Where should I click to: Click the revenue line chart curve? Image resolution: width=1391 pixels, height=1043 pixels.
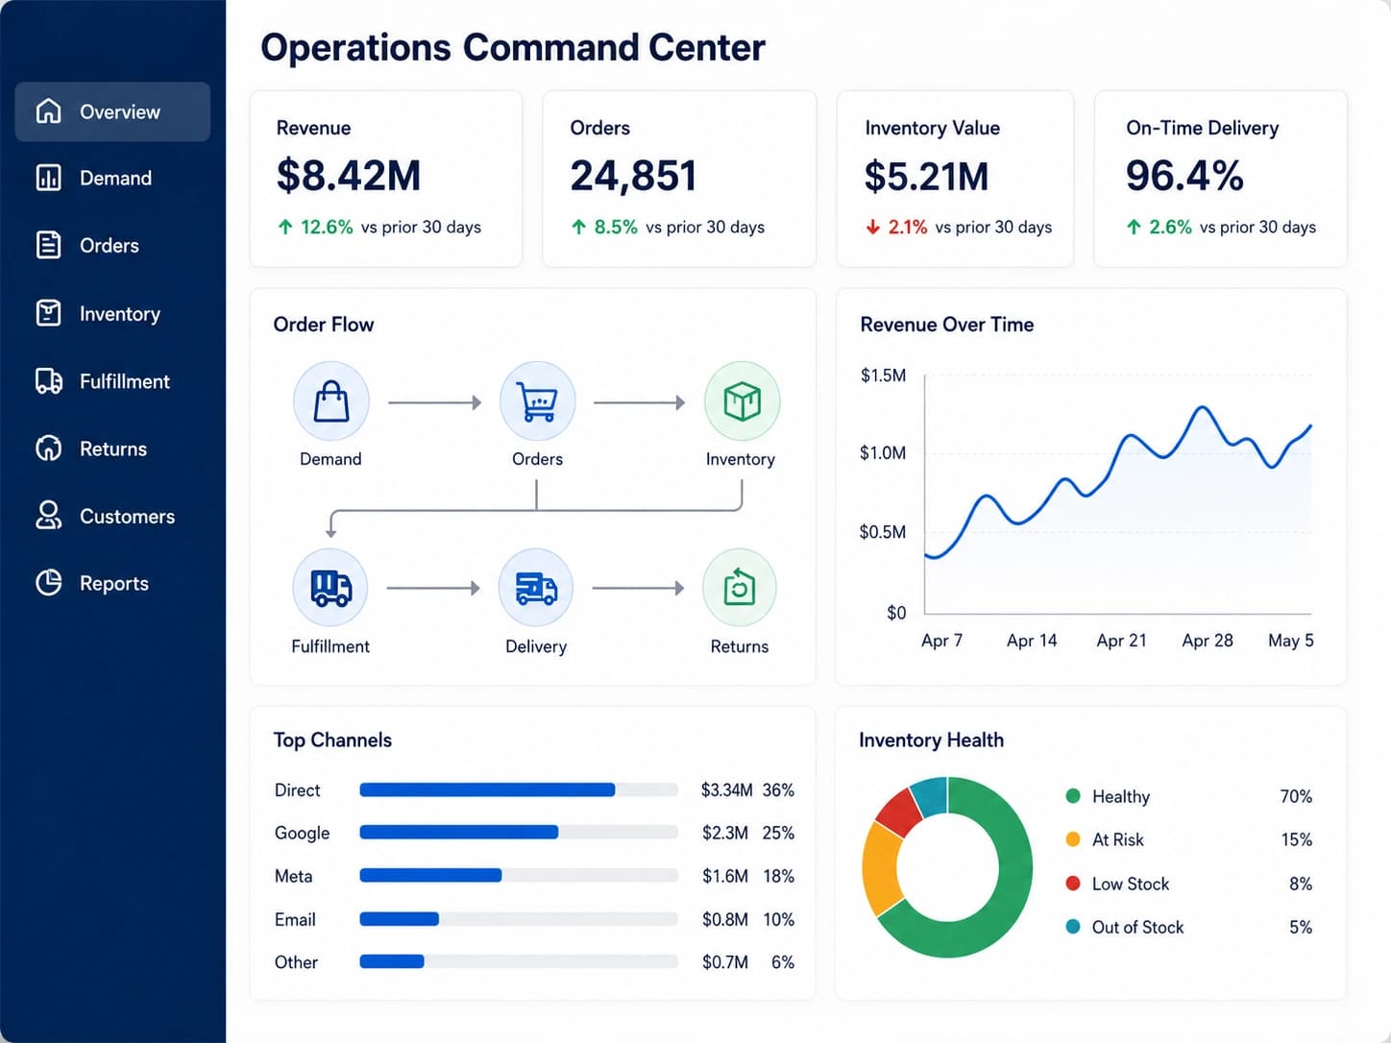coord(1118,482)
